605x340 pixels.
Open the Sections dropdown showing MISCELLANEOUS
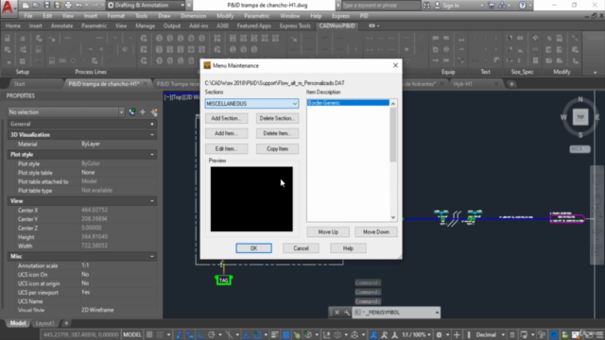(x=251, y=104)
